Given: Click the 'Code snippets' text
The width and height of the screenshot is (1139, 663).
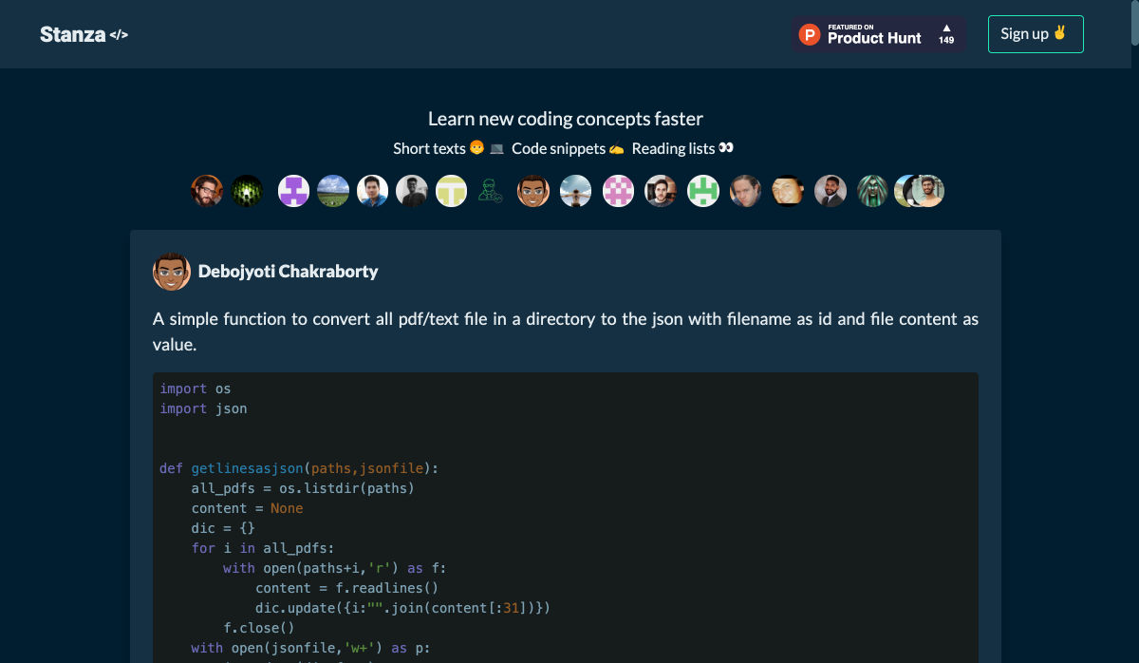Looking at the screenshot, I should (x=558, y=148).
